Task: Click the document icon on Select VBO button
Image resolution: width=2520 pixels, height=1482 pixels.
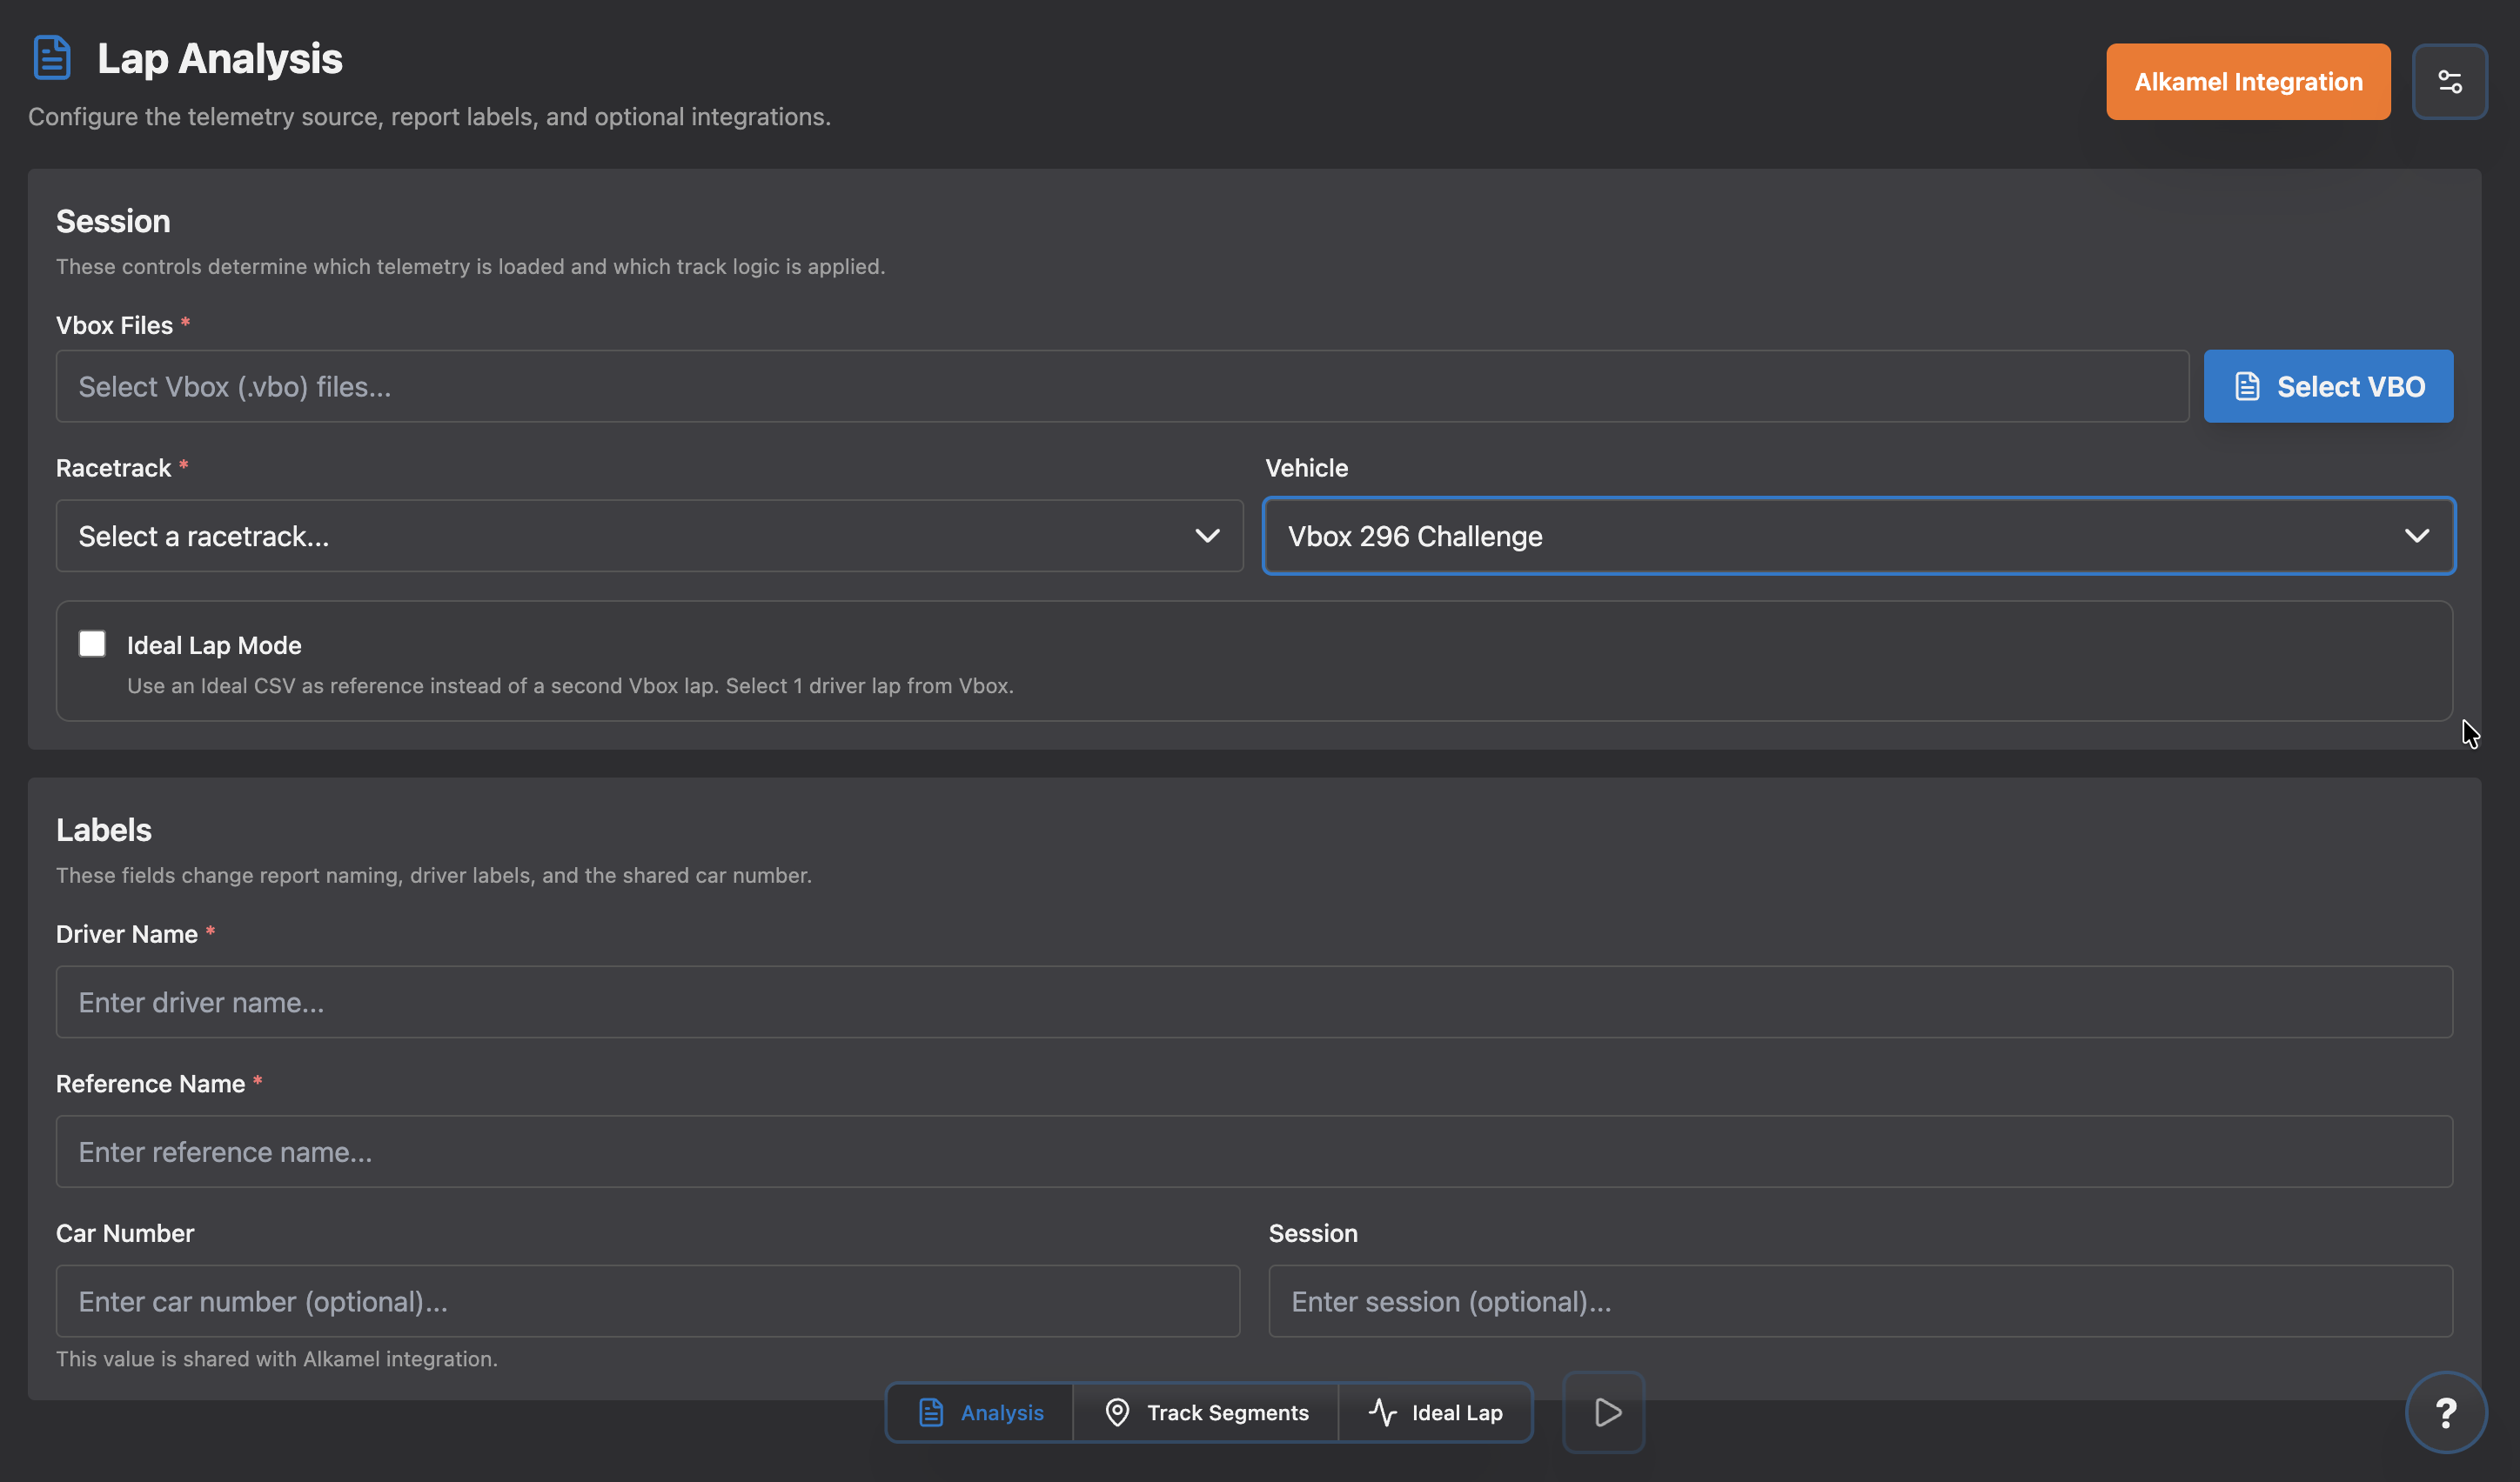Action: tap(2247, 386)
